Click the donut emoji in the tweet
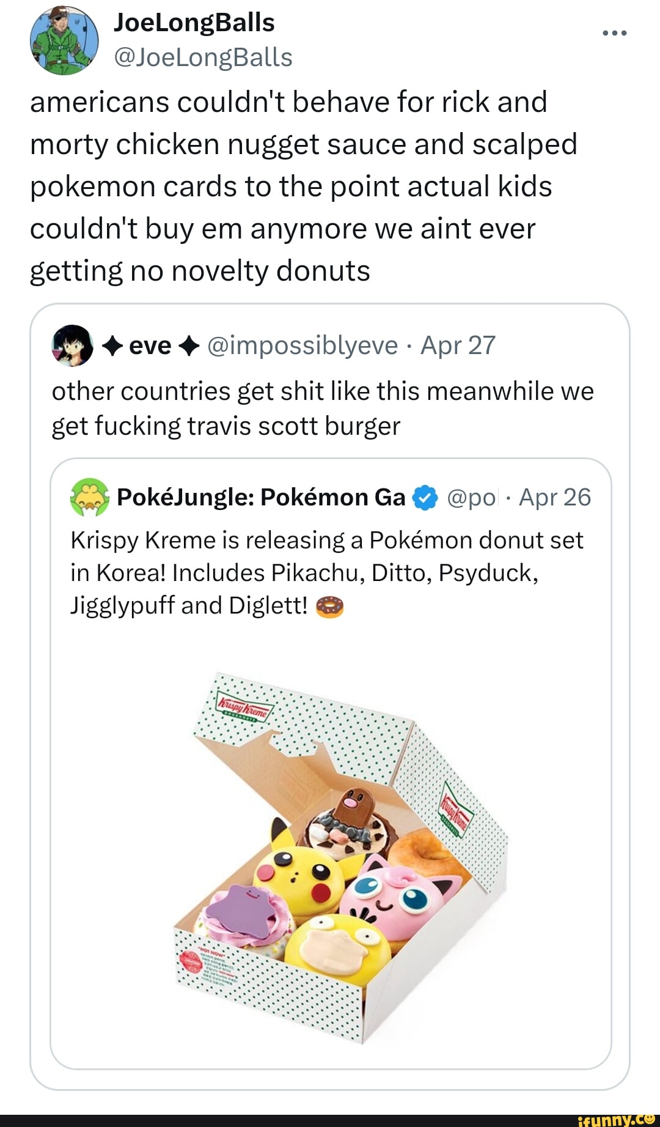This screenshot has height=1127, width=660. coord(330,606)
